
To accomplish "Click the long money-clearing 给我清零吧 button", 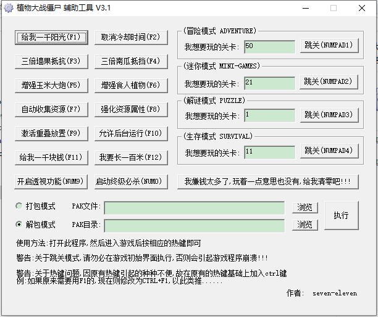I will [x=268, y=182].
